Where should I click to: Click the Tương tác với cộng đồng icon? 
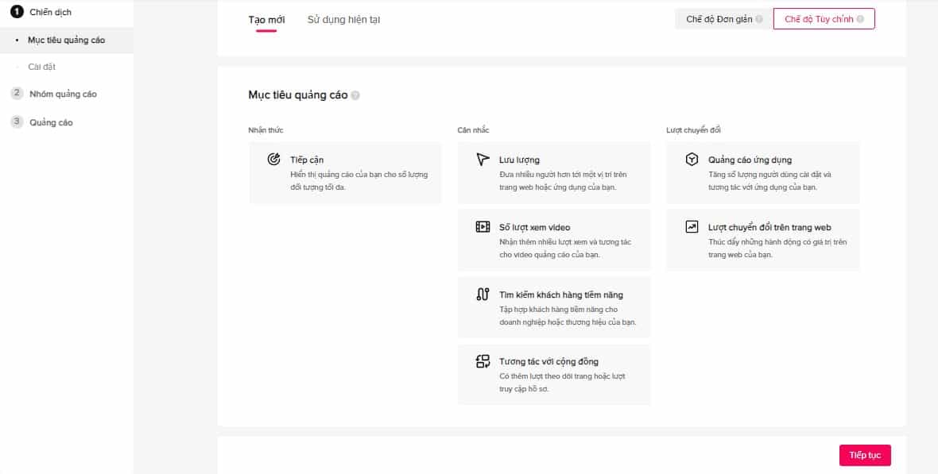point(483,362)
